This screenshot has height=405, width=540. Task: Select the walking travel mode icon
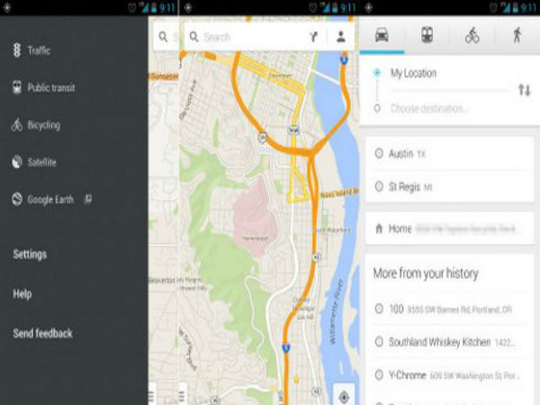[x=517, y=36]
